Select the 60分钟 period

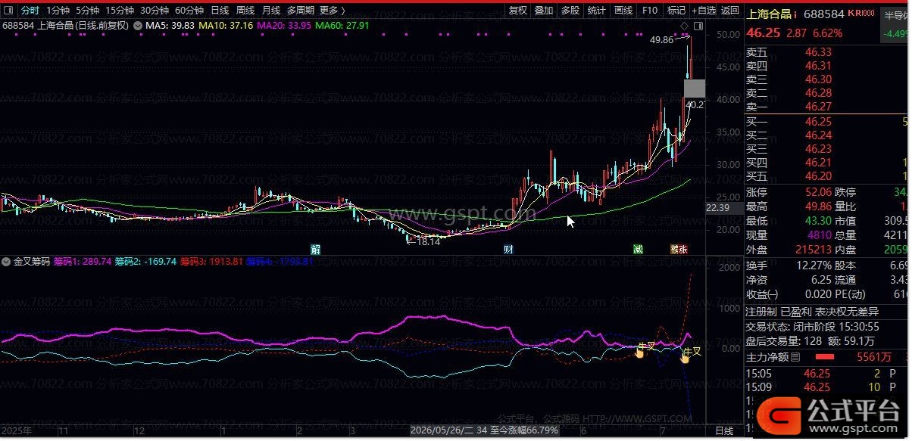pyautogui.click(x=189, y=11)
